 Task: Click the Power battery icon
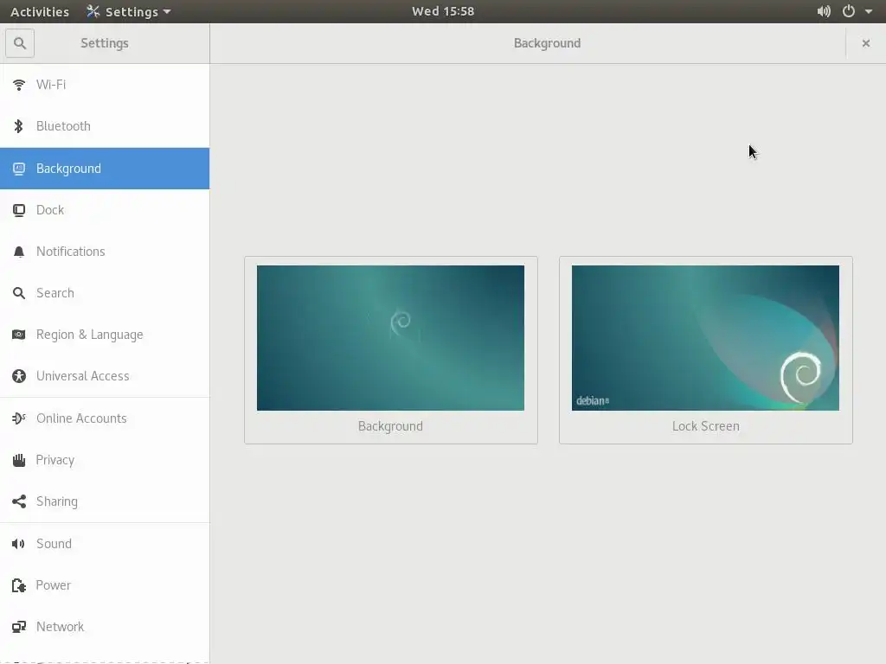19,585
